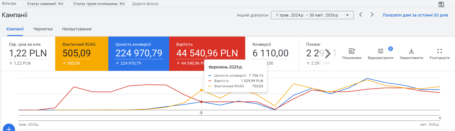Click the red data point on Вартість line
Viewport: 455px width, 131px height.
click(x=202, y=102)
